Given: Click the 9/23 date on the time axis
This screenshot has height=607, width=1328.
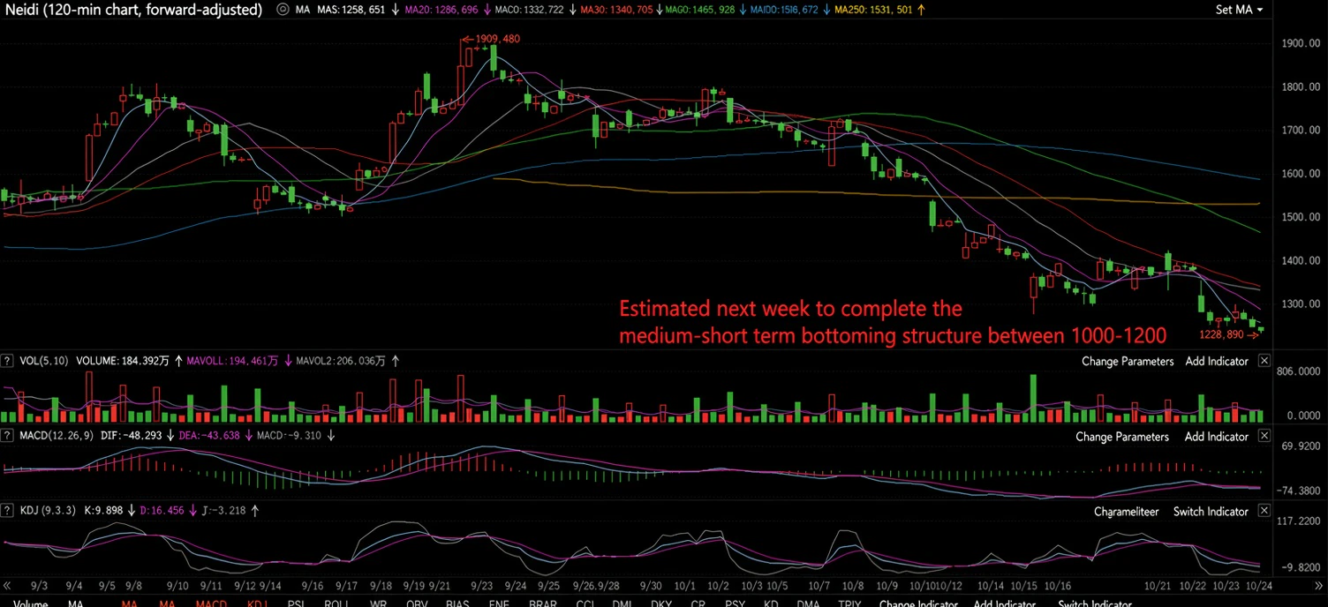Looking at the screenshot, I should coord(481,586).
